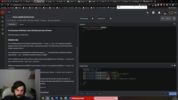Screen dimensions: 178x100
Task: Expand the Solution editor panel
Action: [x=175, y=24]
